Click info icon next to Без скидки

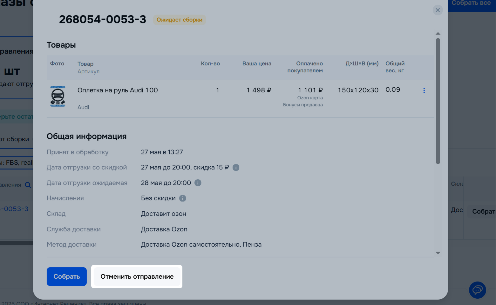coord(182,198)
